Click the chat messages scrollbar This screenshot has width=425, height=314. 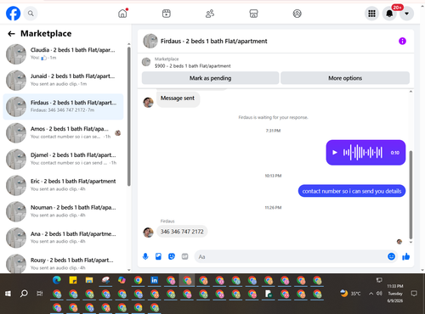pos(411,195)
